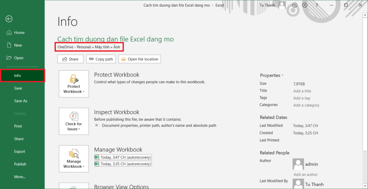Click the frown face feedback icon
Screen dimensions: 368x189
305,5
